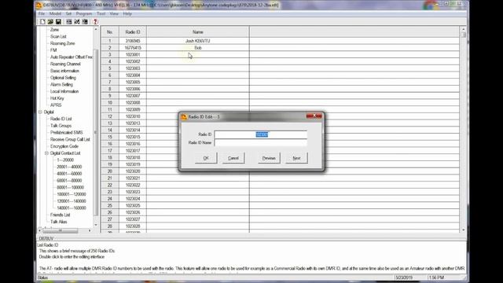Select Prefabricated SMS in the tree
Image resolution: width=503 pixels, height=283 pixels.
[x=66, y=132]
